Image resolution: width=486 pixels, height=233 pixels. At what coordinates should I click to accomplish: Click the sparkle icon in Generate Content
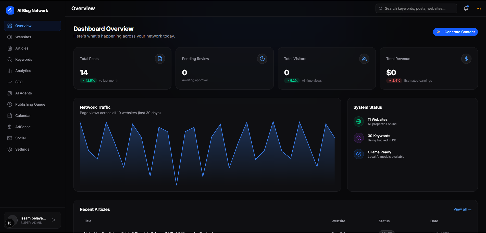[x=439, y=32]
